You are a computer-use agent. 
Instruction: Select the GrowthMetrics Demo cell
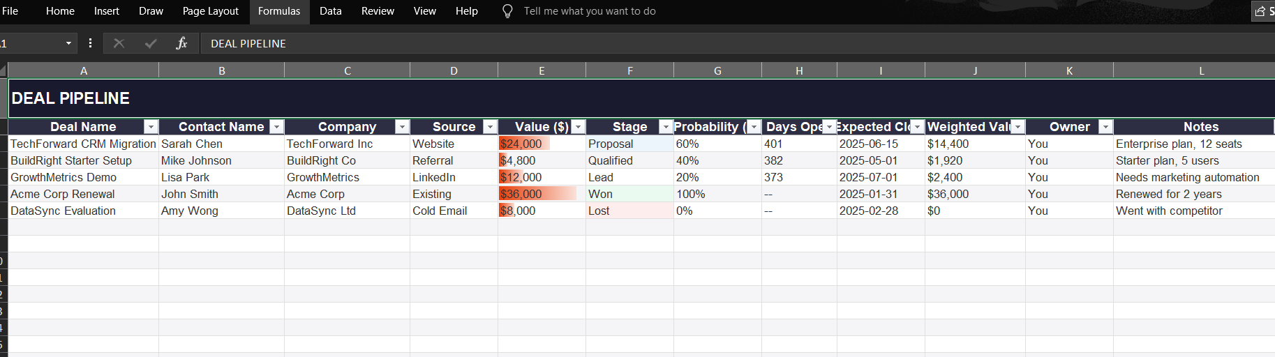tap(83, 177)
